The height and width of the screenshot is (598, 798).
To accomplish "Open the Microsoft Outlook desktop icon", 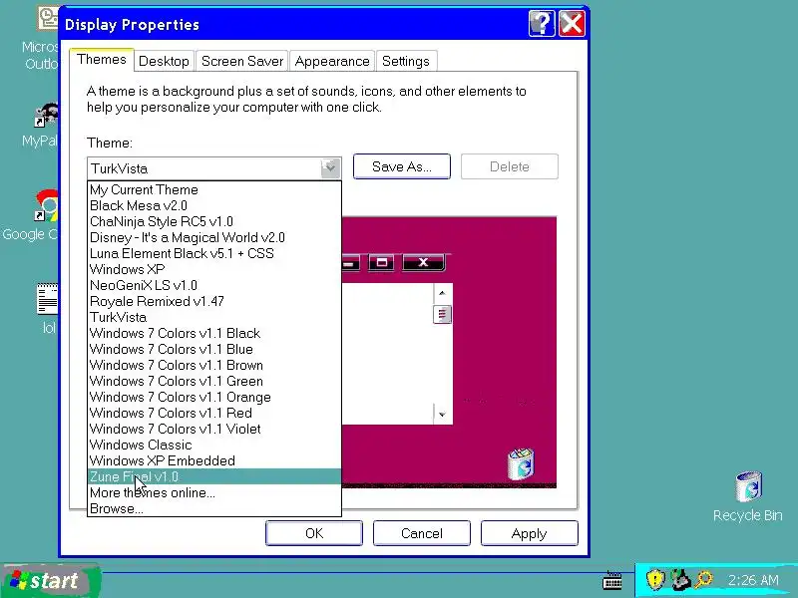I will point(48,19).
